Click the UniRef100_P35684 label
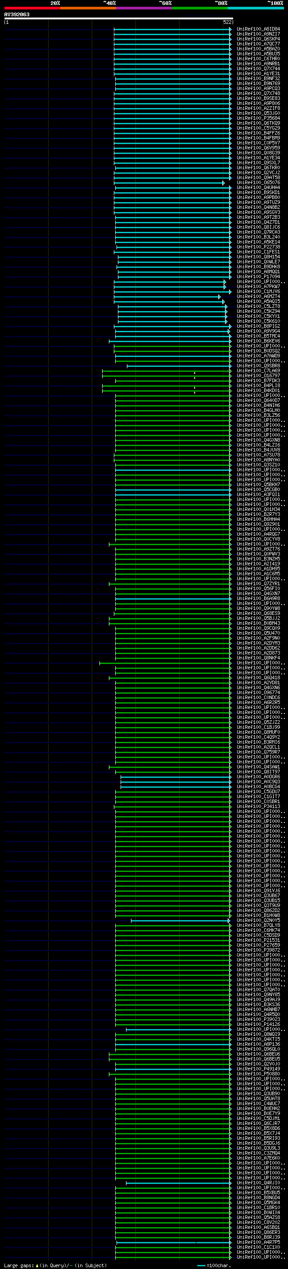This screenshot has width=288, height=1269. (258, 118)
